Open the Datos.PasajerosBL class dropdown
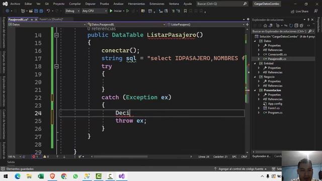Viewport: 322px width, 181px height. click(126, 25)
